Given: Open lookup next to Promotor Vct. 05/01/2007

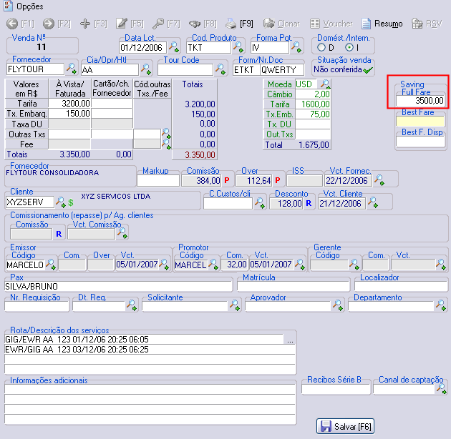Looking at the screenshot, I should (300, 265).
